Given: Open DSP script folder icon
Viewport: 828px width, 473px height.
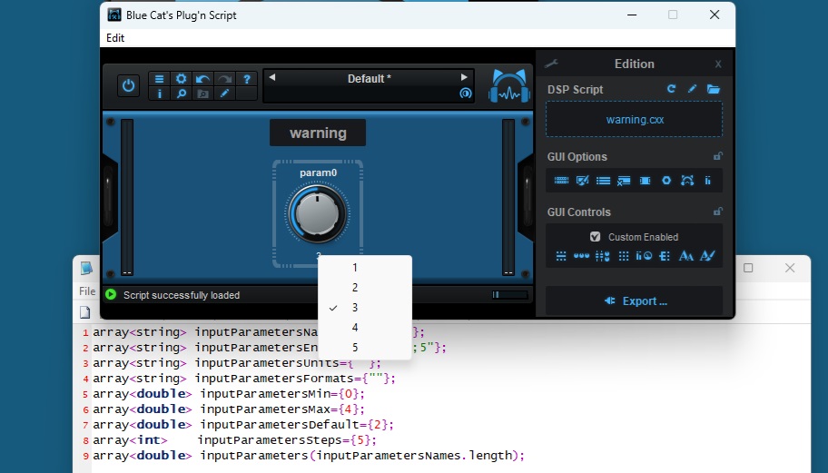Looking at the screenshot, I should tap(714, 89).
